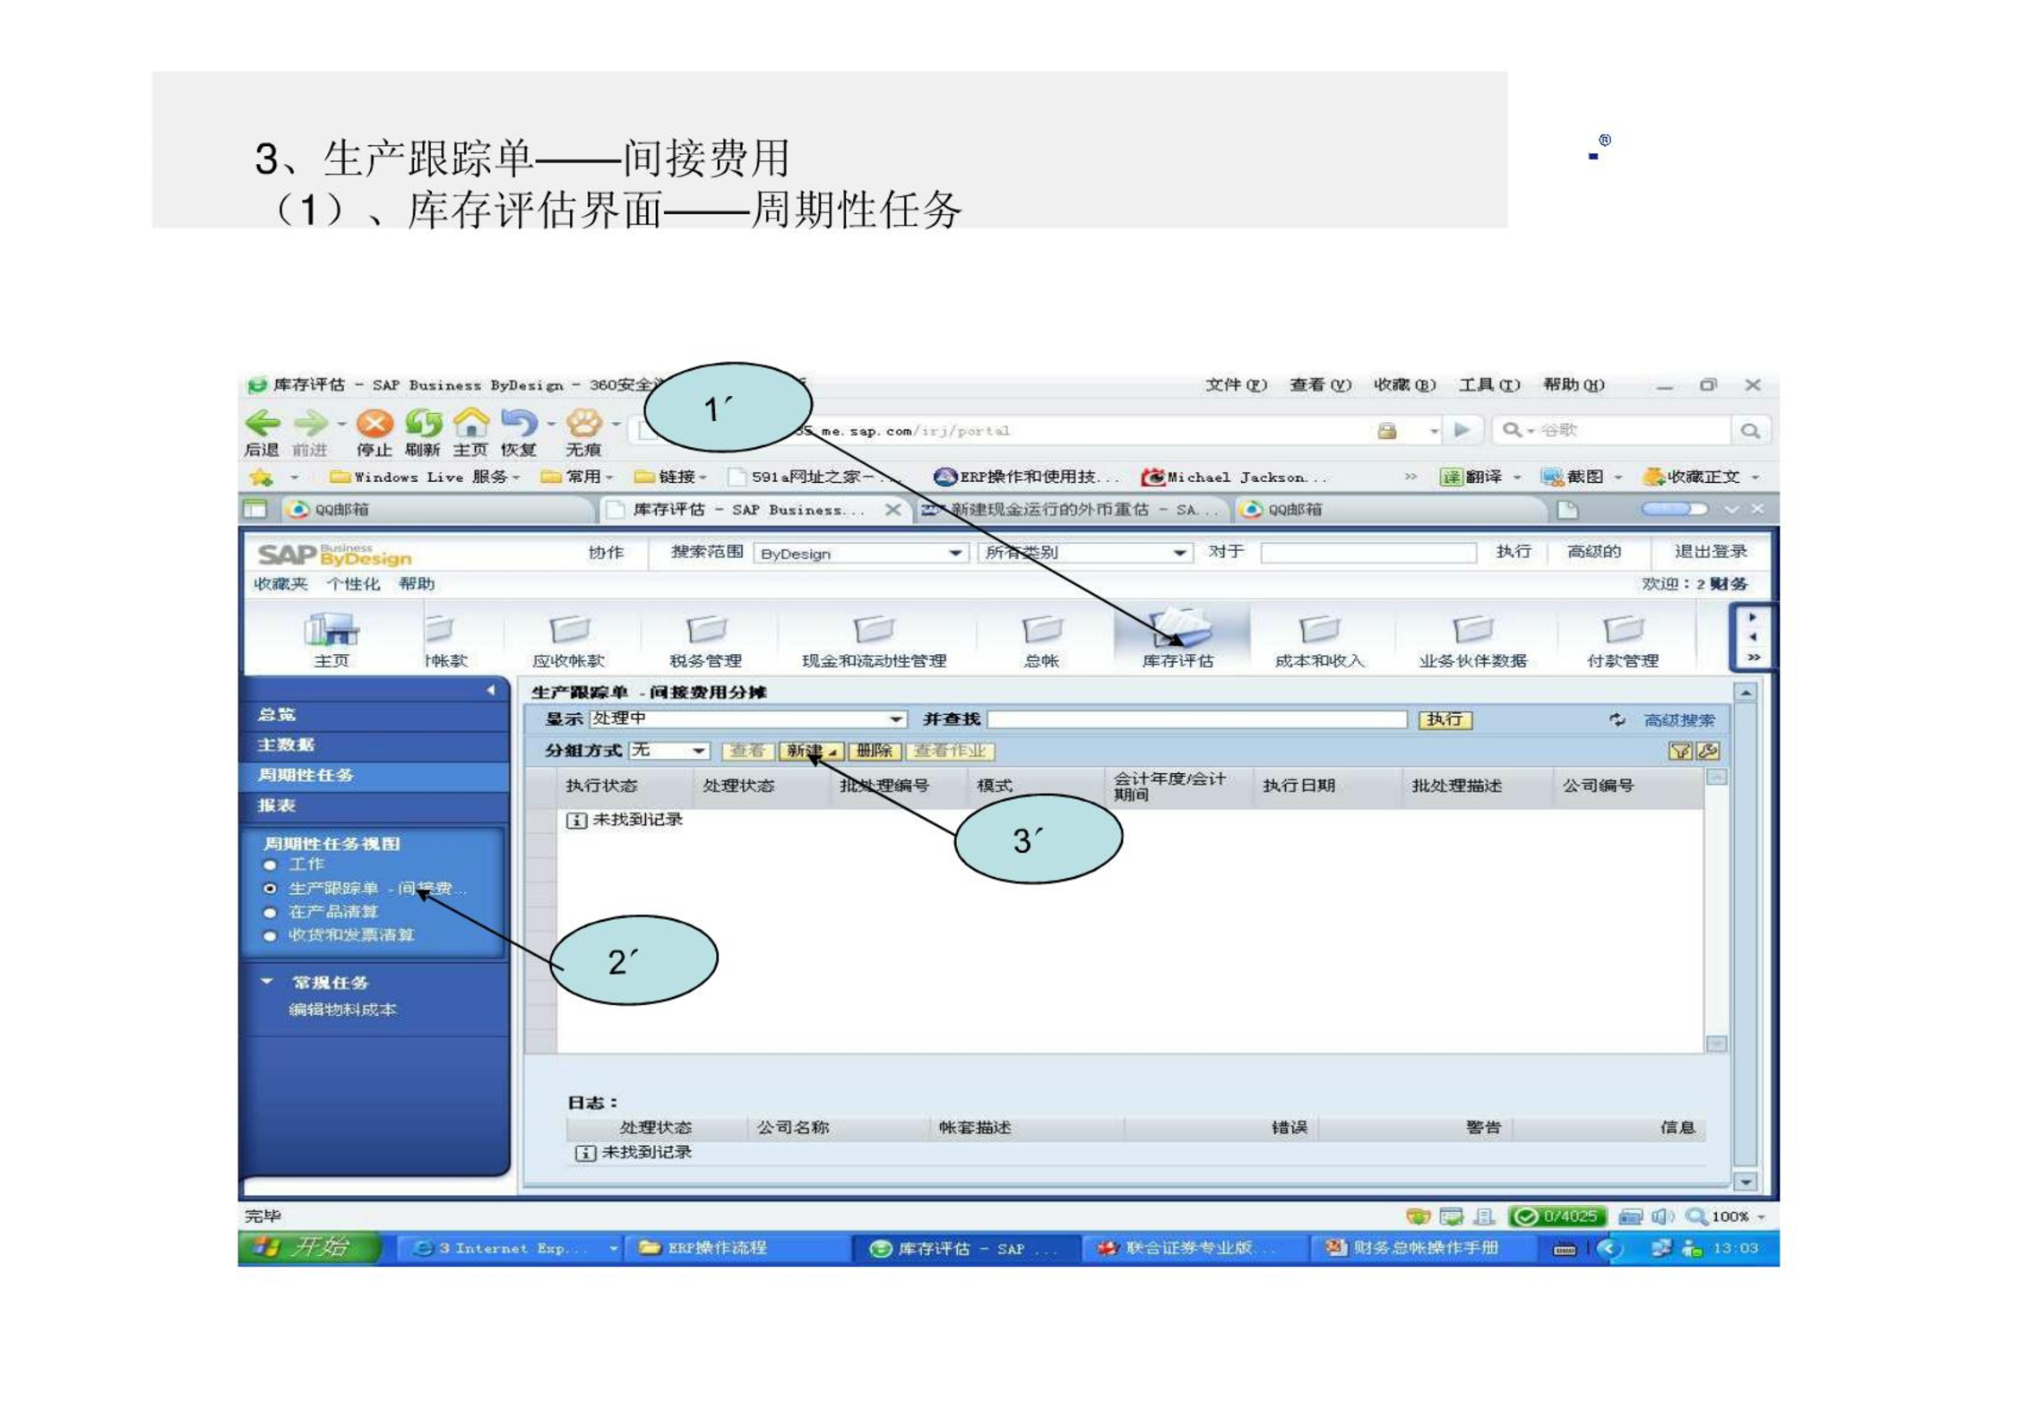Click the table settings wrench icon
The width and height of the screenshot is (2018, 1428).
click(x=1708, y=751)
